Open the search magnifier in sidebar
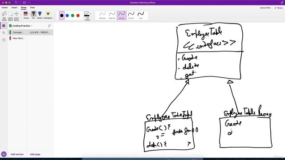 [4, 33]
